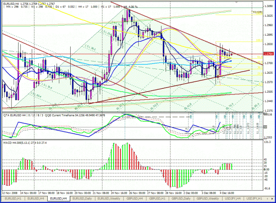Screen dimensions: 276x203
Task: Click the MACD 0.00 level label
Action: (x=266, y=169)
